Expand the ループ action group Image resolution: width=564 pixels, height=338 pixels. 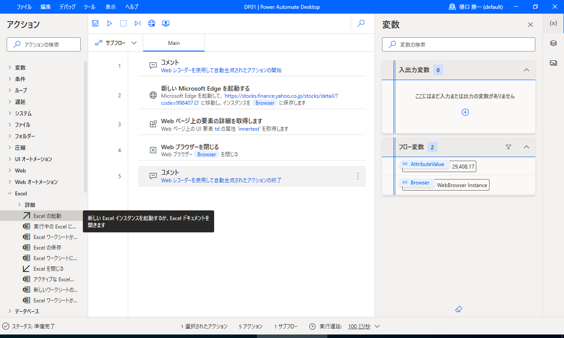click(x=10, y=90)
